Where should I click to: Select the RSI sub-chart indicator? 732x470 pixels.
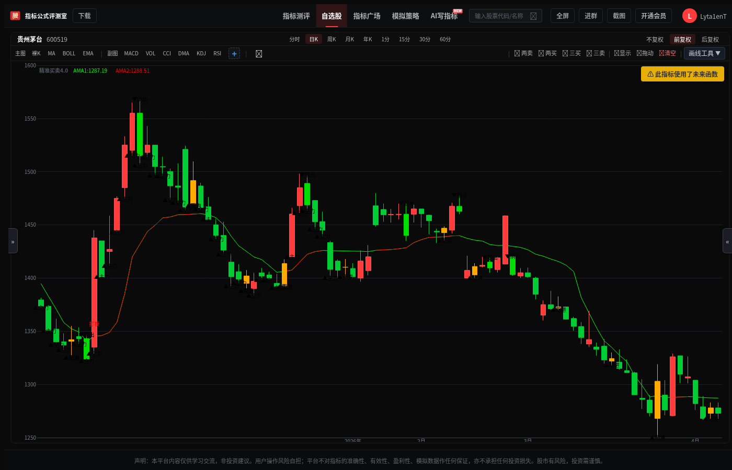(218, 54)
